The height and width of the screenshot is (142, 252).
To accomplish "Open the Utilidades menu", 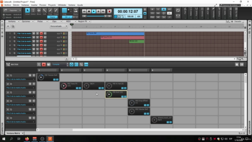I will coord(62,5).
